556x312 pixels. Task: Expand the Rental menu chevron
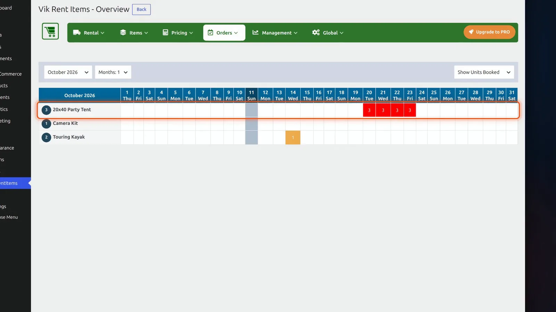click(103, 33)
